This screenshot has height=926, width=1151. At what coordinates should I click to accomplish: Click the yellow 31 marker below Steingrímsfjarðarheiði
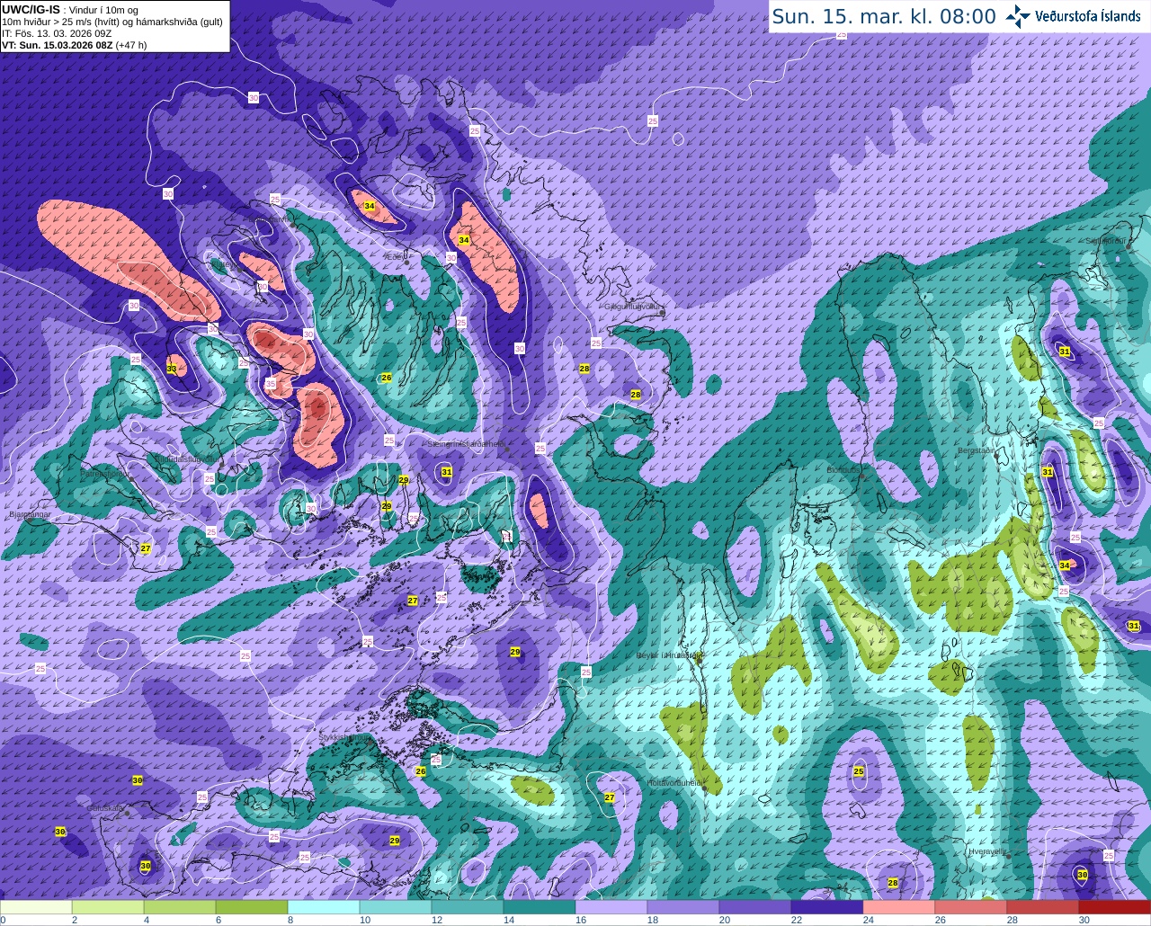point(447,472)
